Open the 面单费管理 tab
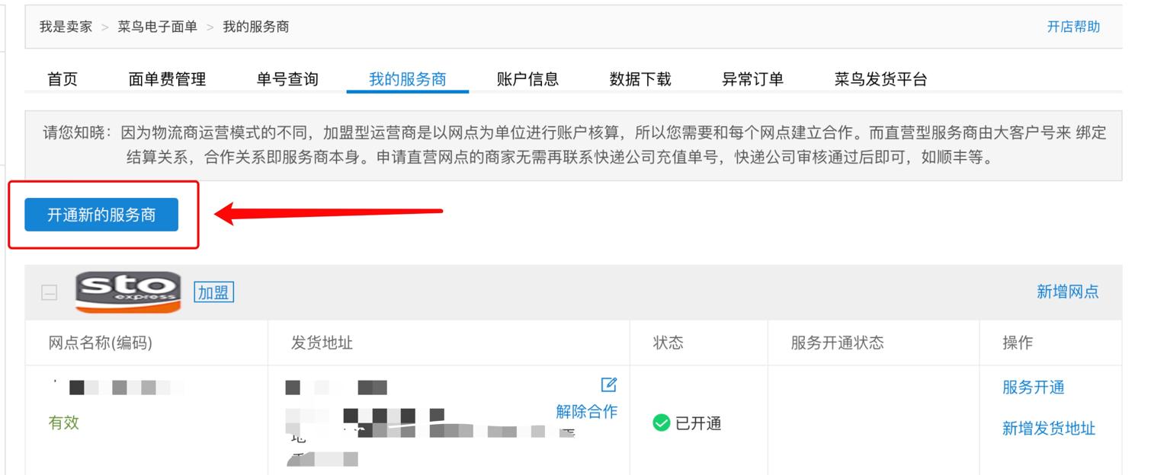 [166, 78]
